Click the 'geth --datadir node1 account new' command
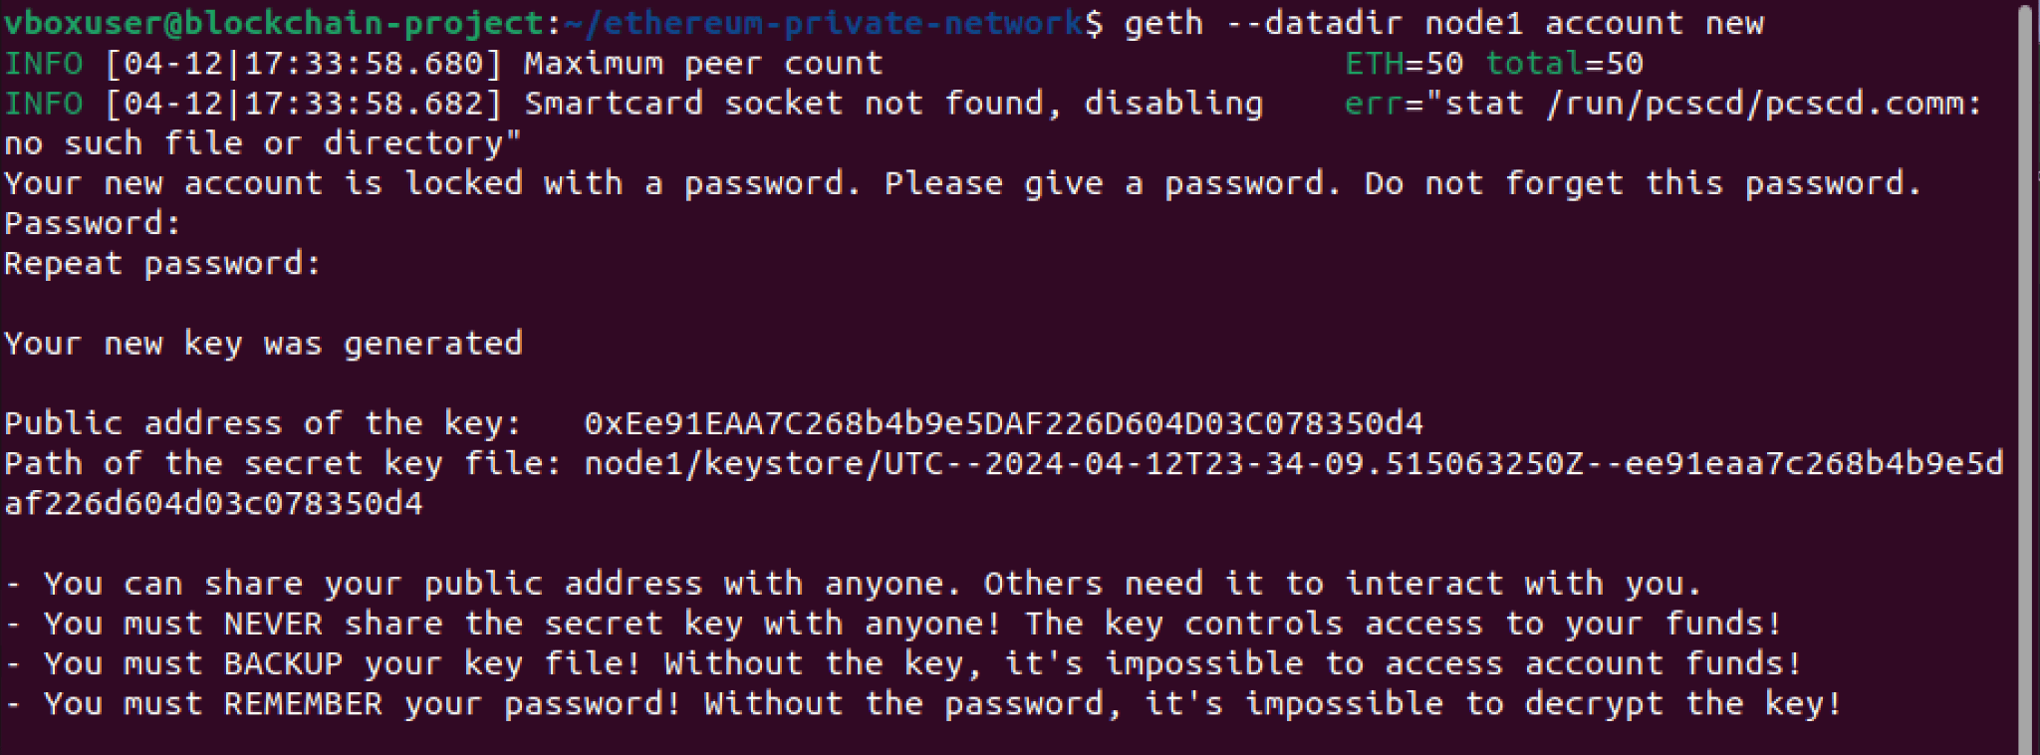Screen dimensions: 2040x755 click(1444, 23)
